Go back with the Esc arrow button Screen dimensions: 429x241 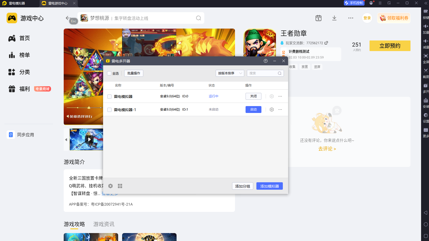[x=68, y=18]
